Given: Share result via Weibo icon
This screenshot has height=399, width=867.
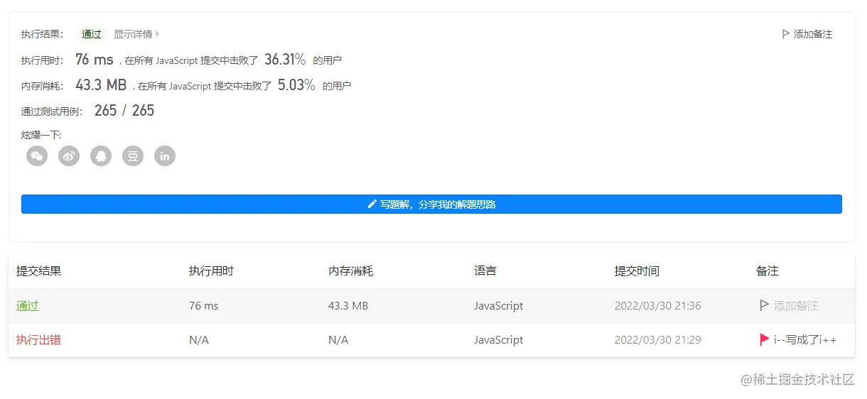Looking at the screenshot, I should click(x=69, y=156).
